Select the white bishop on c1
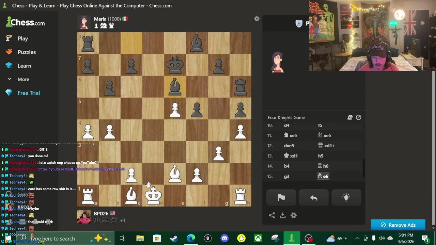Screen dimensions: 436x245 (131, 195)
